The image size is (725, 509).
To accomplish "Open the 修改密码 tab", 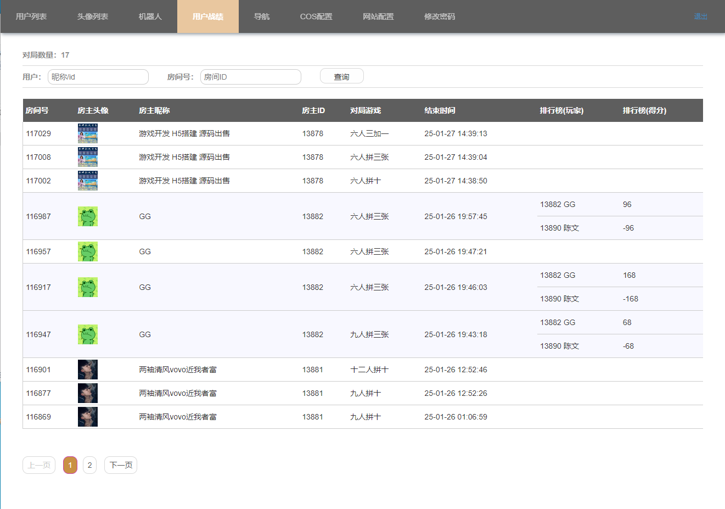I will [439, 16].
